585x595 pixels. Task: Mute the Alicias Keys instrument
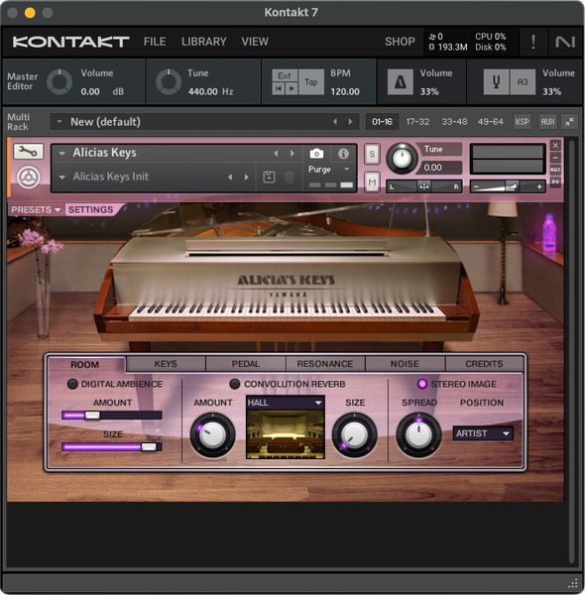point(372,182)
